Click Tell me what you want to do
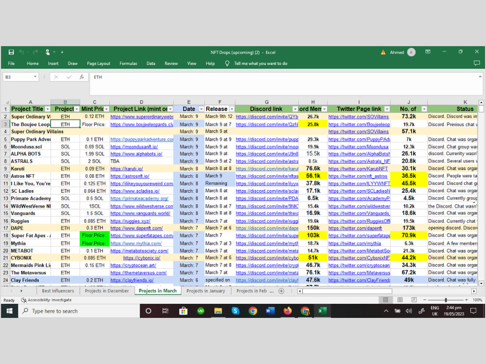Viewport: 486px width, 364px height. (260, 64)
